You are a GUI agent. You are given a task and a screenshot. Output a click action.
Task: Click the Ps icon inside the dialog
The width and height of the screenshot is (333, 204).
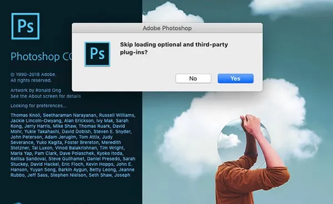(97, 54)
